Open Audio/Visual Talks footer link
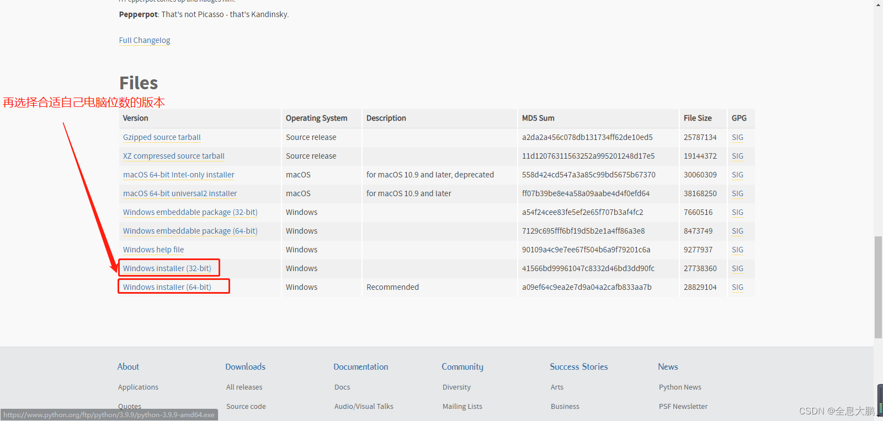883x421 pixels. 364,407
